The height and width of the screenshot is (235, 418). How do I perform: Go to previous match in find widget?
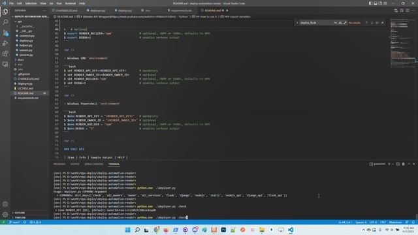pyautogui.click(x=366, y=23)
